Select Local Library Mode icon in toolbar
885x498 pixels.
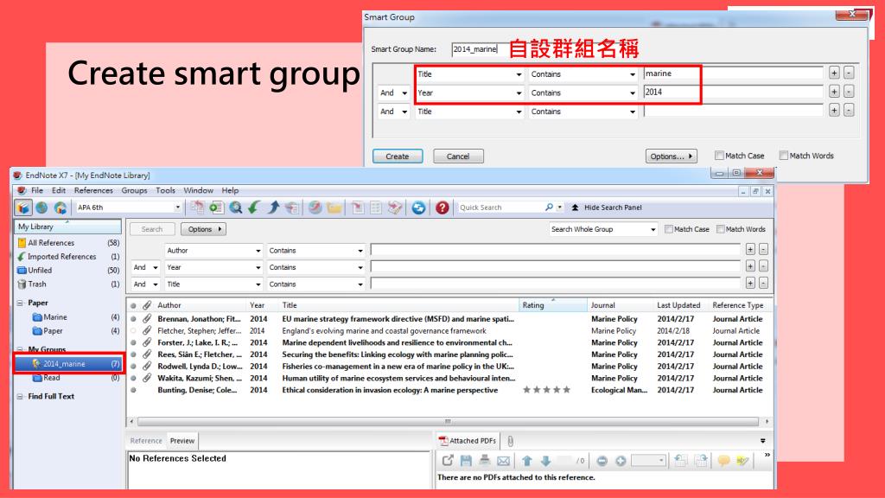coord(23,207)
